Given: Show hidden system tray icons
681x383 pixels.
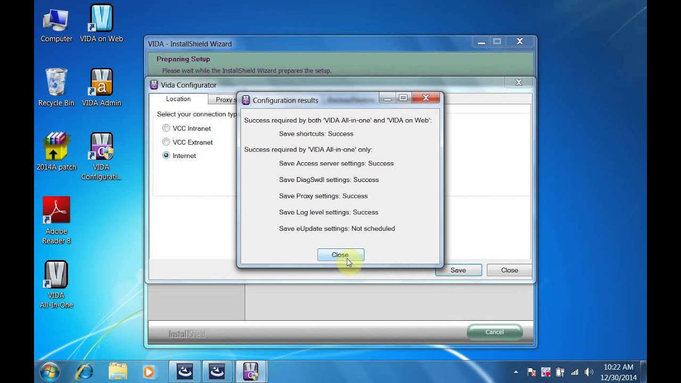Looking at the screenshot, I should pos(516,372).
